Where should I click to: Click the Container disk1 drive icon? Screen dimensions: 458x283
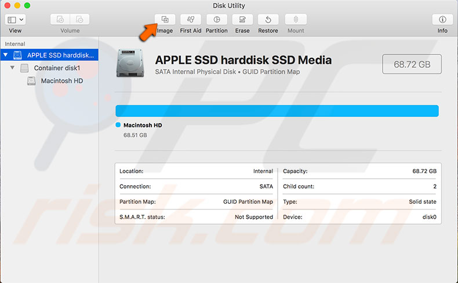24,68
